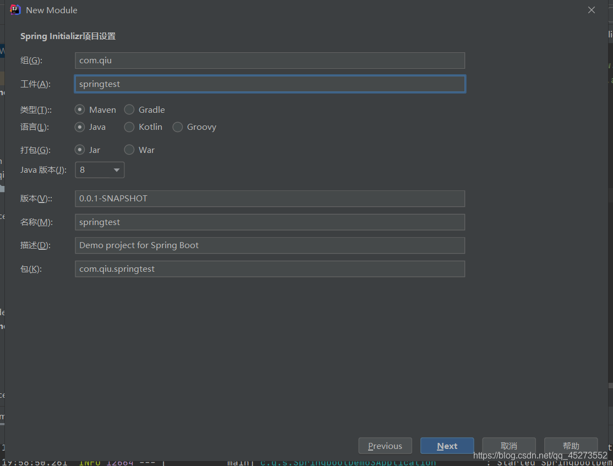Edit the description Demo project field
Screen dimensions: 613x466
[x=270, y=245]
